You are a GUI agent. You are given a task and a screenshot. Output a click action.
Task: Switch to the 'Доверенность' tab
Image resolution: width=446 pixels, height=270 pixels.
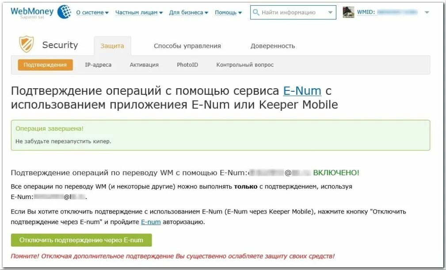tap(272, 46)
